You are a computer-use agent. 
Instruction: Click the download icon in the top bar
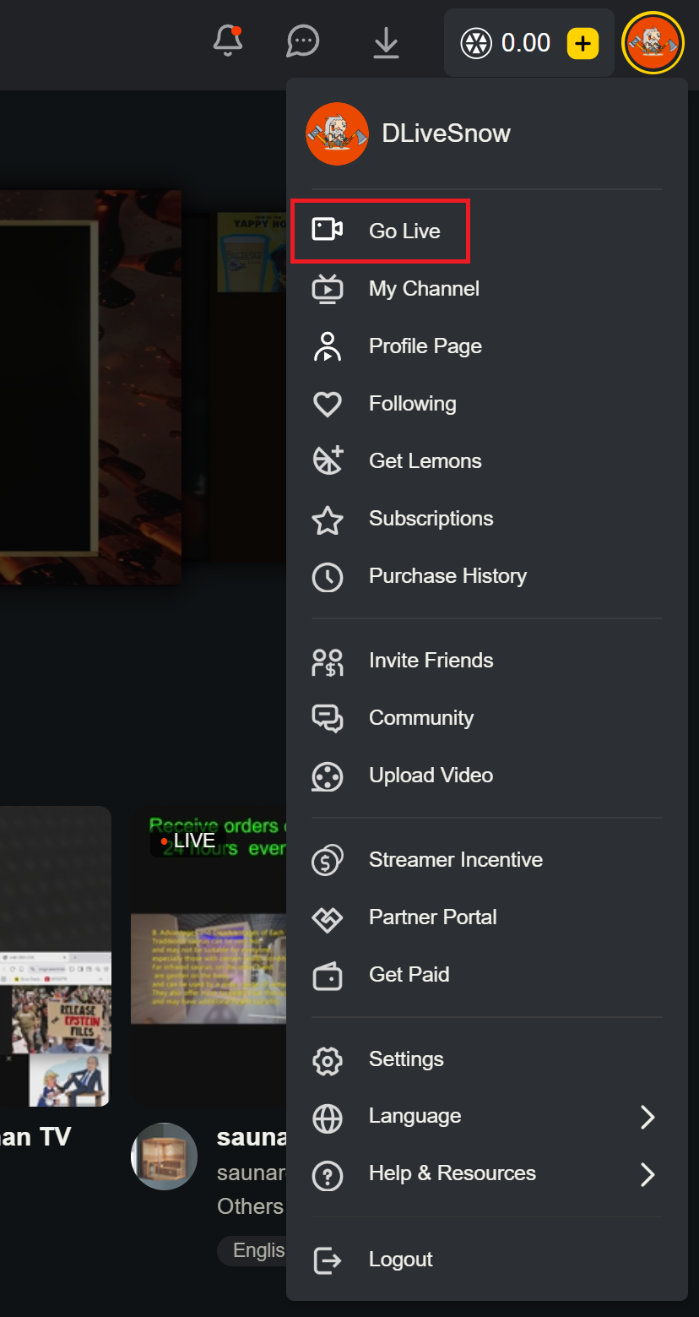387,41
